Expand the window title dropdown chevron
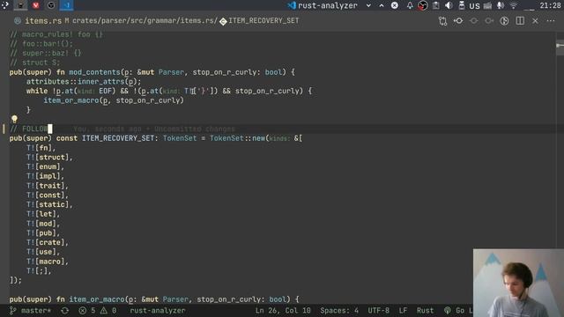 (x=368, y=5)
